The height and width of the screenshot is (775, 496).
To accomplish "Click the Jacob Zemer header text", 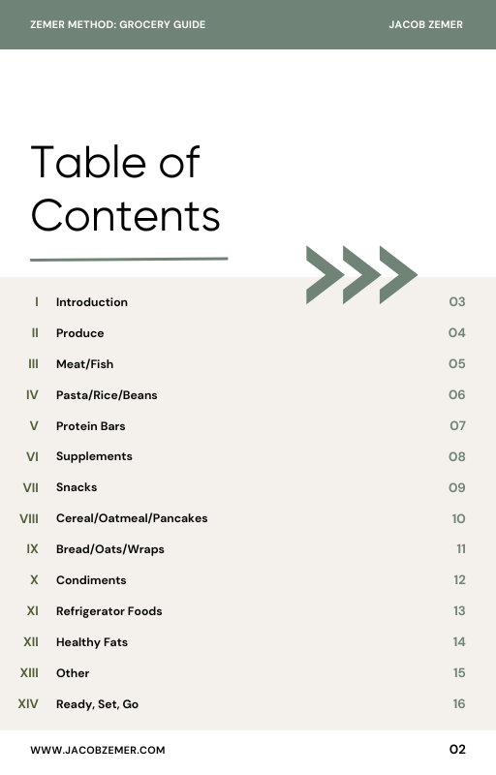I will [426, 25].
